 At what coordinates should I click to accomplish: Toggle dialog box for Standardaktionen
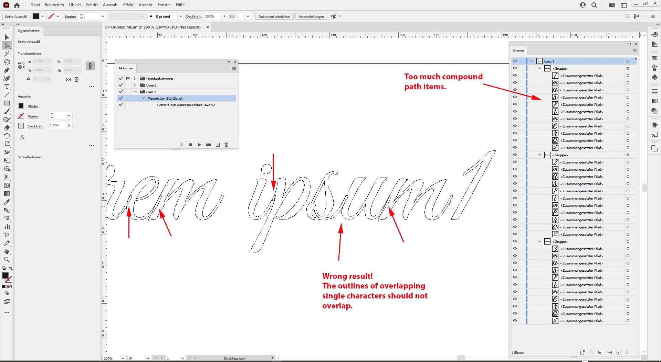coord(128,79)
